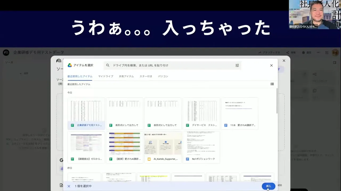
Task: Switch the file picker to list view
Action: [272, 84]
